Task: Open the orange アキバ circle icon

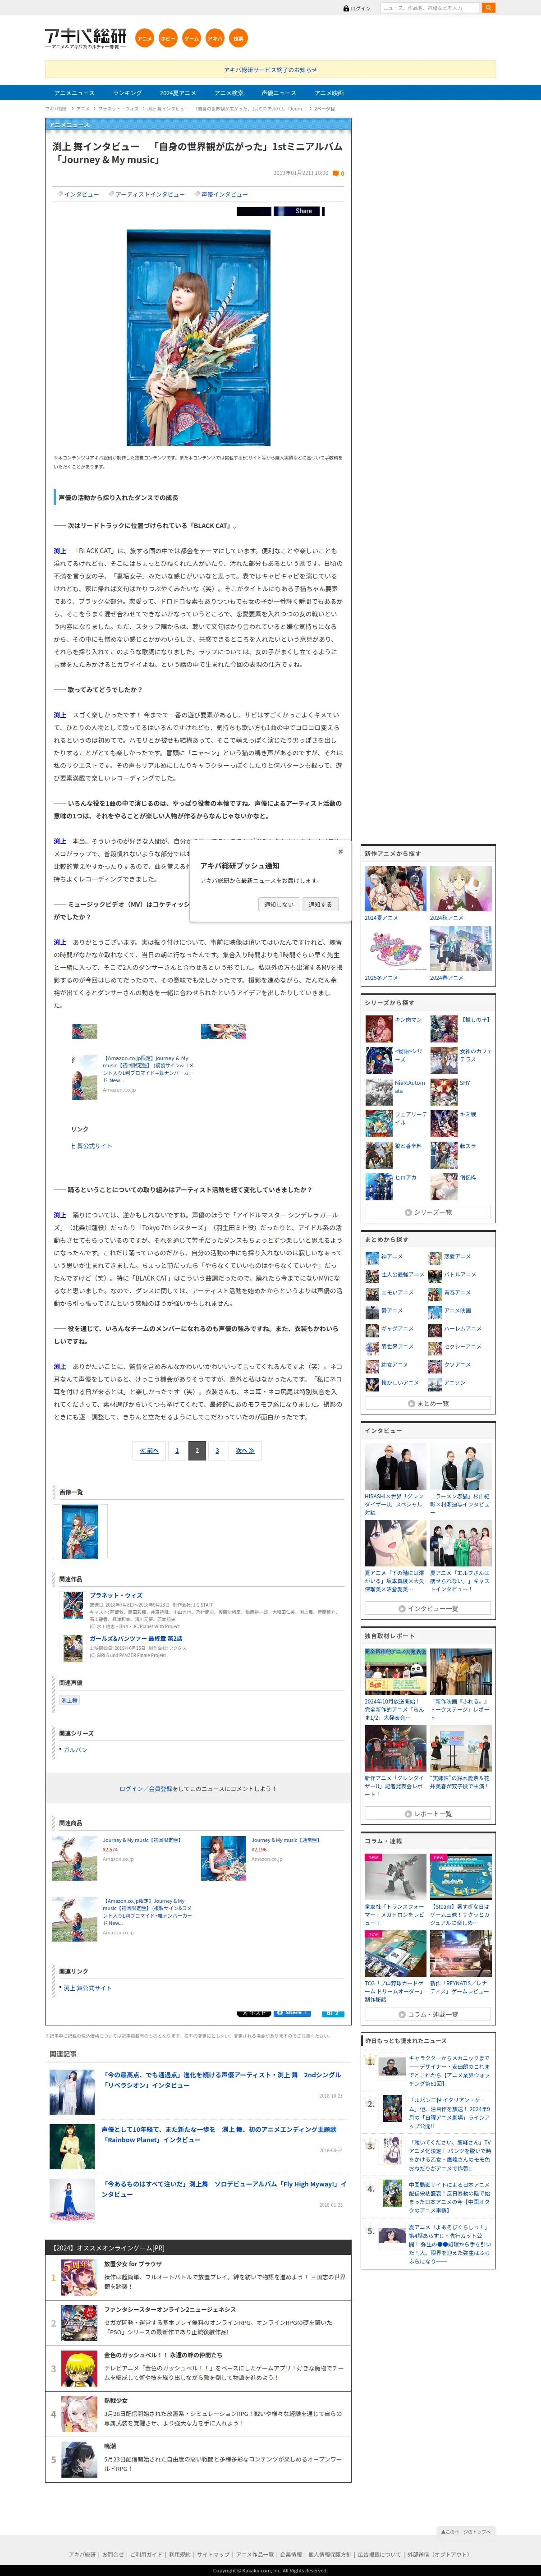Action: coord(215,38)
